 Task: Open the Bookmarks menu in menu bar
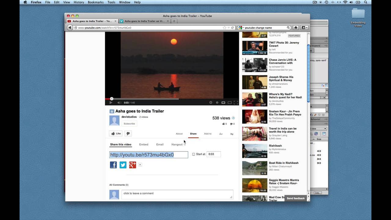[x=96, y=2]
